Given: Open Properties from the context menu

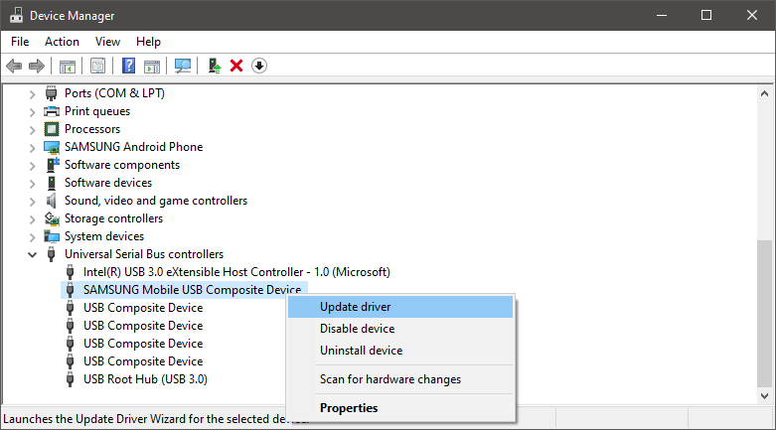Looking at the screenshot, I should click(348, 407).
